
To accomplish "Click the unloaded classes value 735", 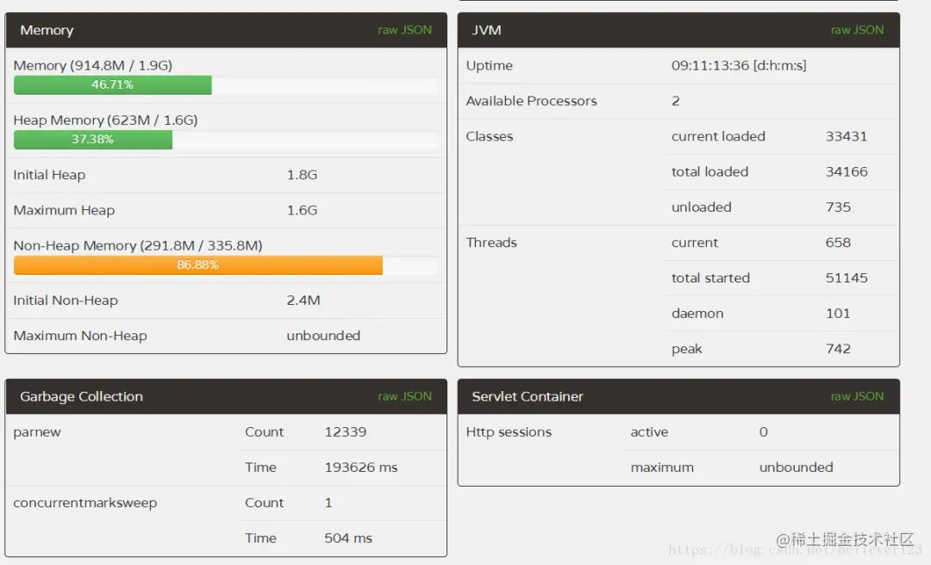I will (839, 207).
